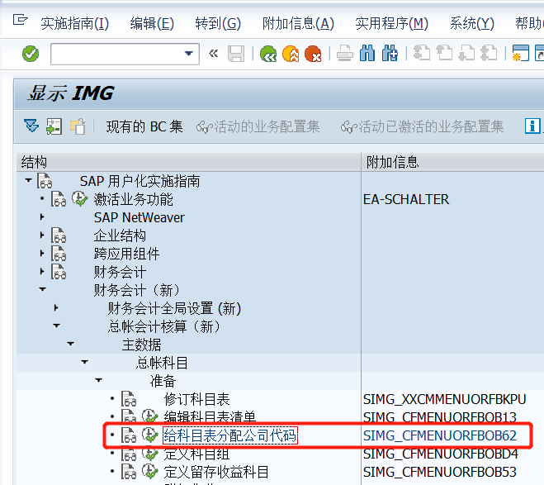Click the EA-SCHALTER additional info cell
The height and width of the screenshot is (485, 544).
406,199
